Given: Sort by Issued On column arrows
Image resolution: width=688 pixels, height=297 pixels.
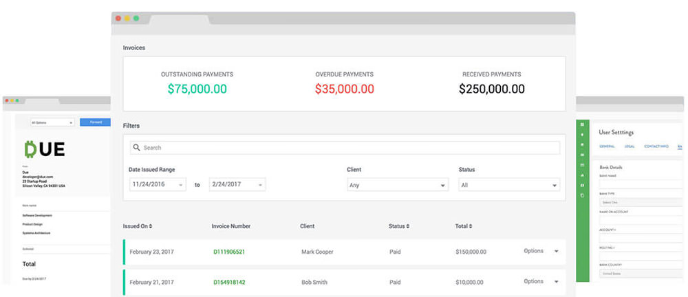Looking at the screenshot, I should click(x=151, y=226).
